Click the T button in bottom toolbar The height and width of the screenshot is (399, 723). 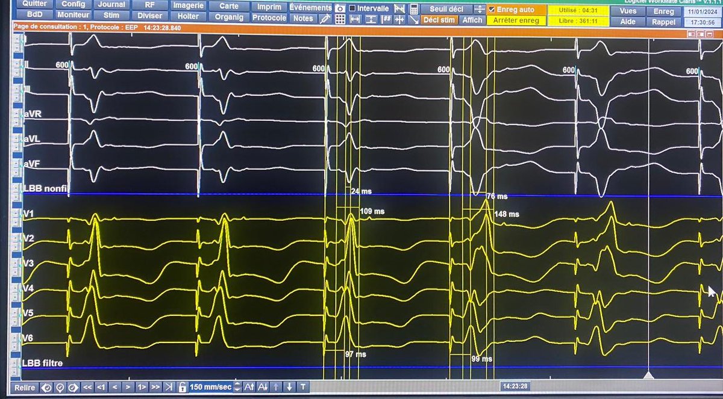pos(302,388)
